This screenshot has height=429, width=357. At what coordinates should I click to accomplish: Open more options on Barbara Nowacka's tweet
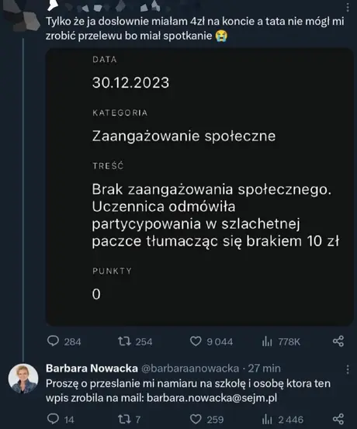348,369
